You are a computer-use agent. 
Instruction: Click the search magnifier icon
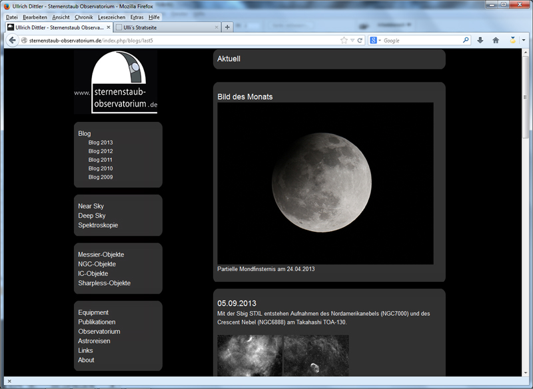[466, 40]
